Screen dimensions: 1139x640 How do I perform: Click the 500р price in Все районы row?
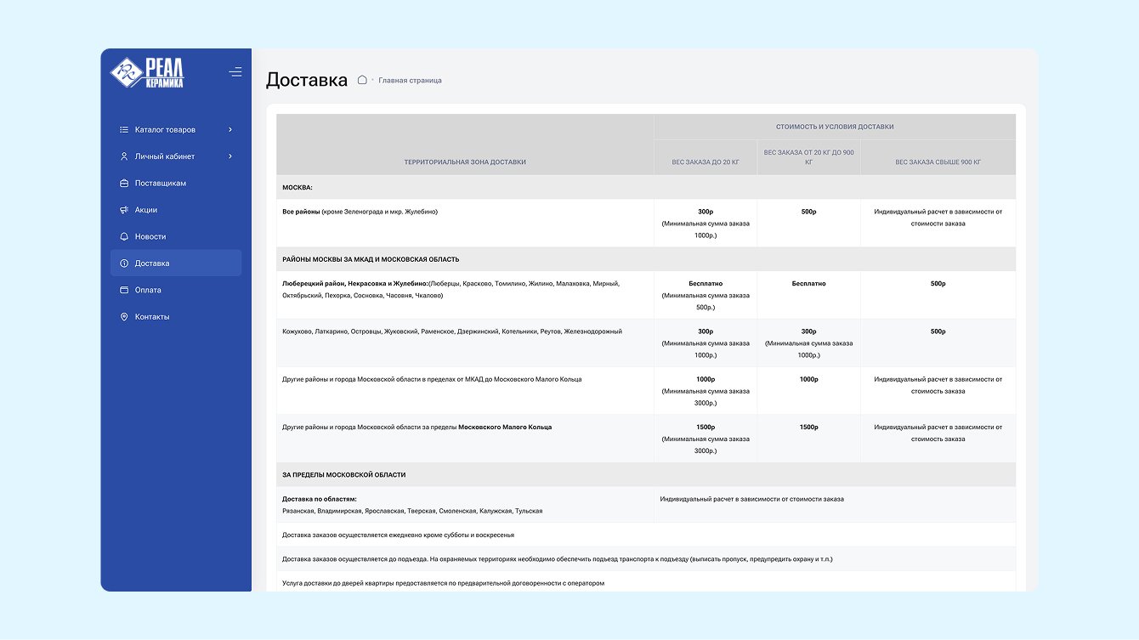click(x=808, y=212)
